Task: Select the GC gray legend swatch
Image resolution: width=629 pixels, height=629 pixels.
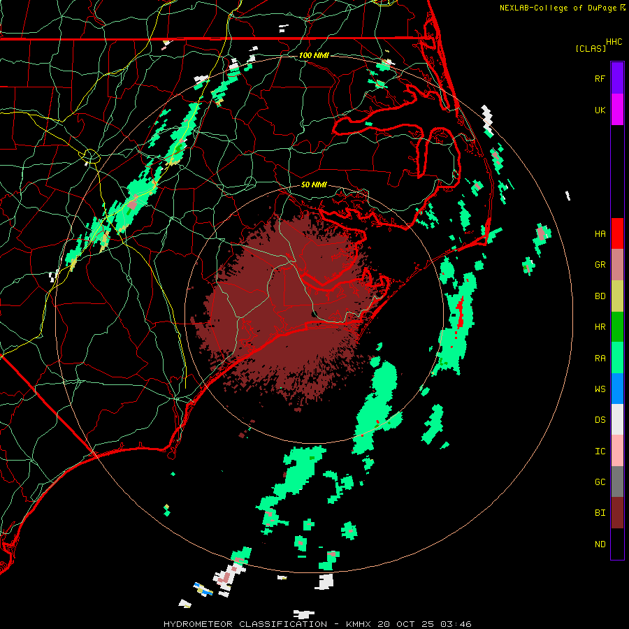Action: [617, 482]
